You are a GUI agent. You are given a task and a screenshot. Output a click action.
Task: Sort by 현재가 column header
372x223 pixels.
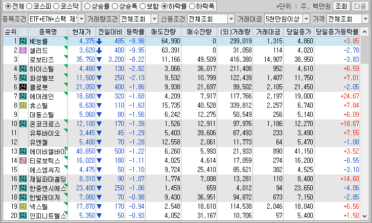click(x=82, y=32)
